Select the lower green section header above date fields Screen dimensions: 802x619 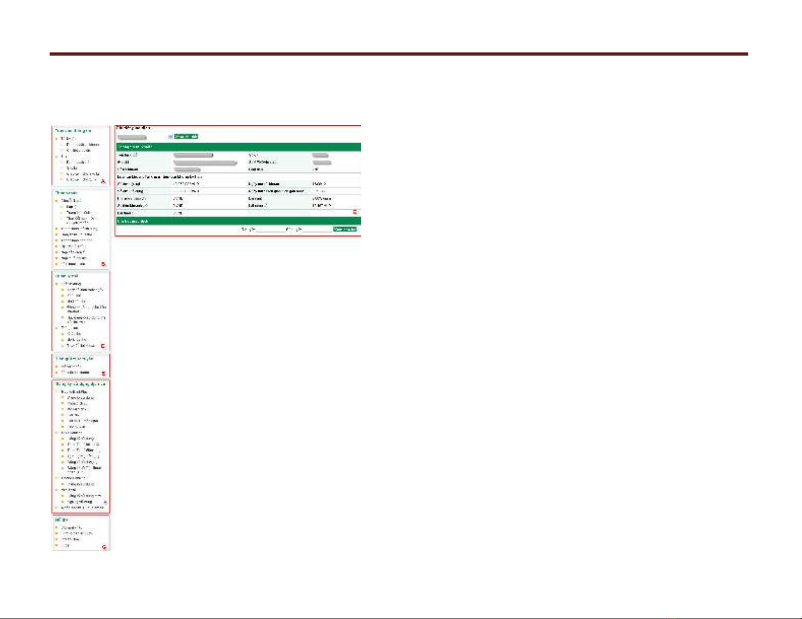click(238, 221)
